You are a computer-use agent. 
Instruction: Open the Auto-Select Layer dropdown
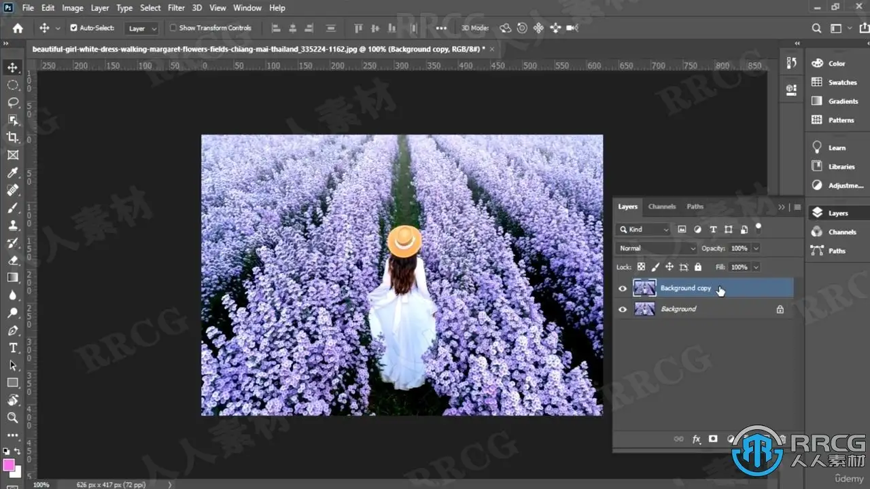(143, 29)
